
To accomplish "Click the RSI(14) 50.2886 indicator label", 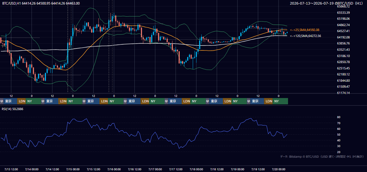I will click(x=13, y=109).
